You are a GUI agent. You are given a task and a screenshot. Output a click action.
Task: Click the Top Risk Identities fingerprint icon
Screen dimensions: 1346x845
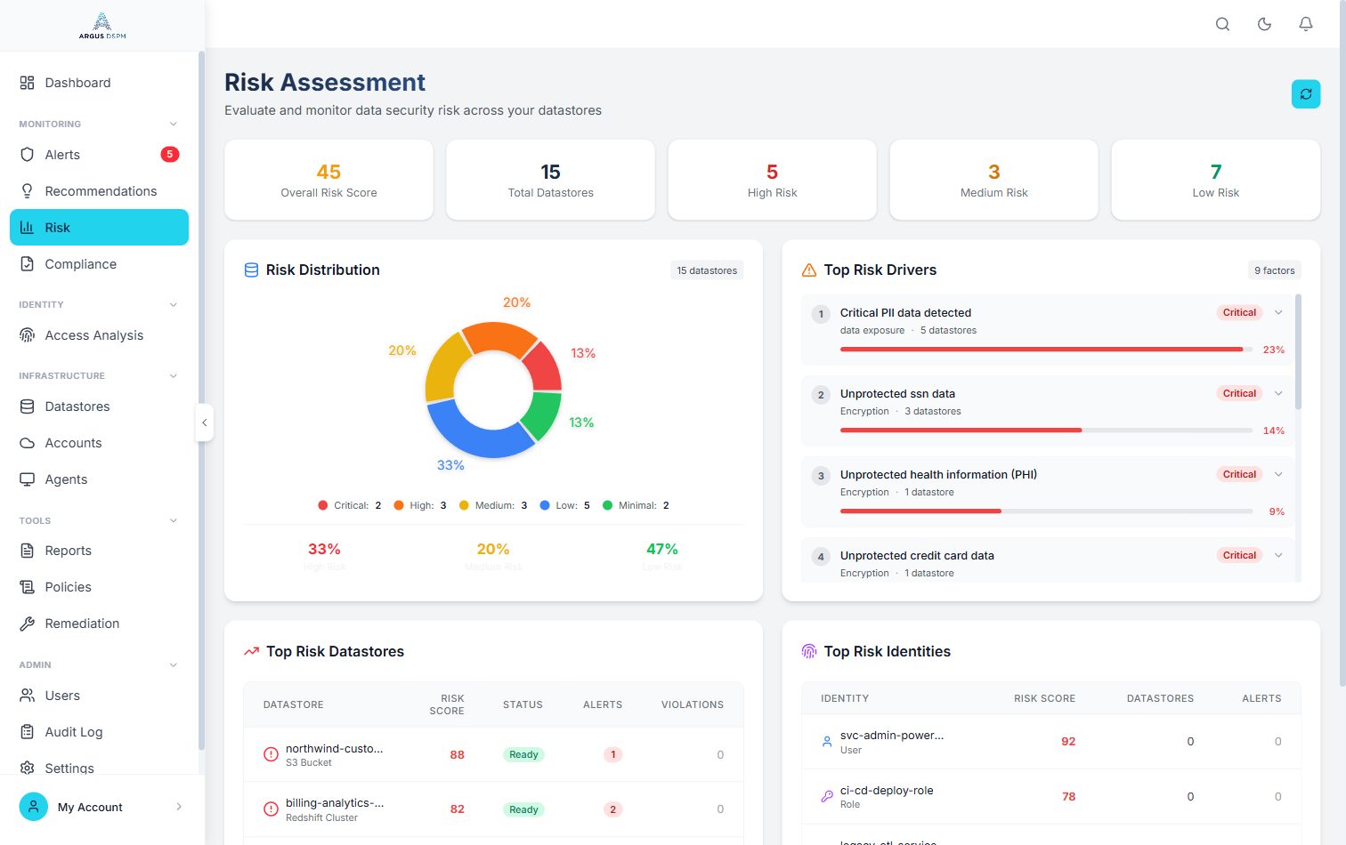(809, 652)
